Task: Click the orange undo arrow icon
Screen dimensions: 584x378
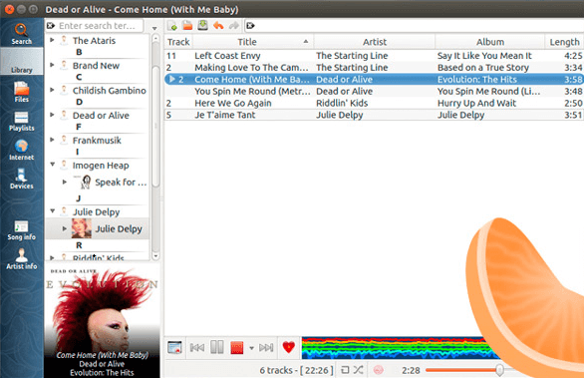Action: pyautogui.click(x=218, y=25)
